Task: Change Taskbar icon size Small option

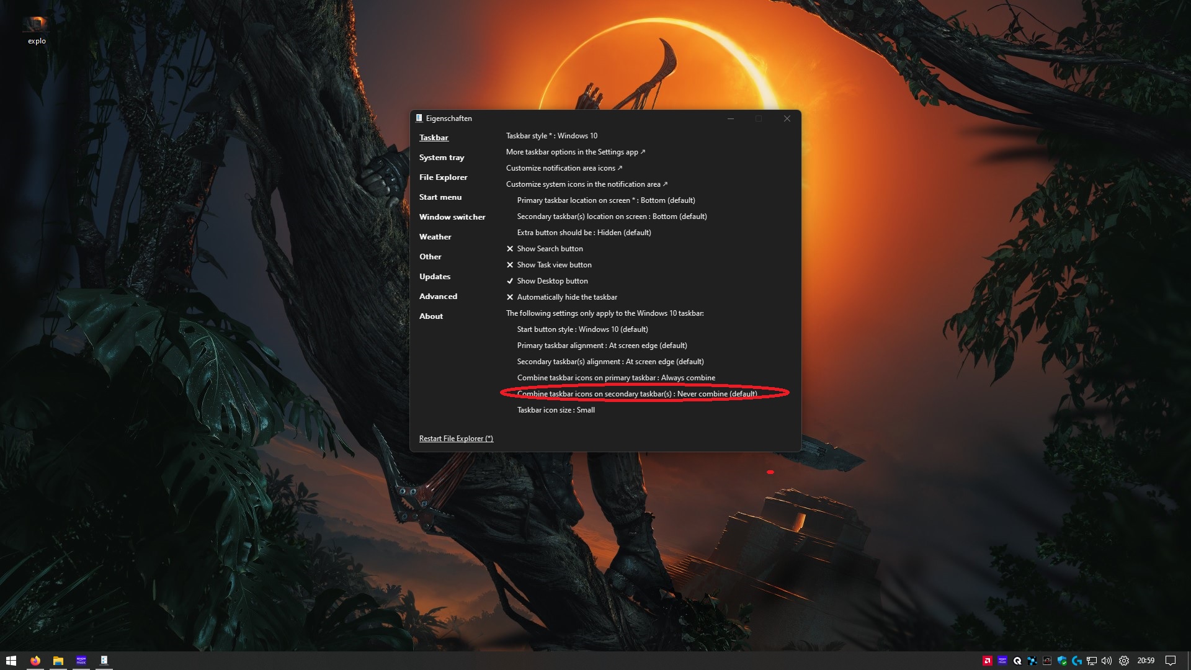Action: pyautogui.click(x=556, y=410)
